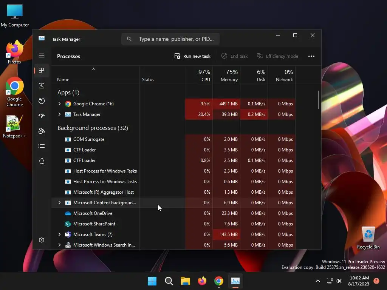This screenshot has height=290, width=387.
Task: Select the Firefox desktop shortcut
Action: (14, 52)
